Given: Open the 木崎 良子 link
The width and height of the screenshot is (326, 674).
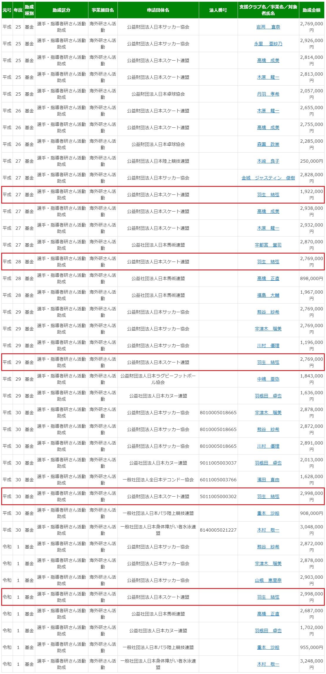Looking at the screenshot, I should [268, 161].
